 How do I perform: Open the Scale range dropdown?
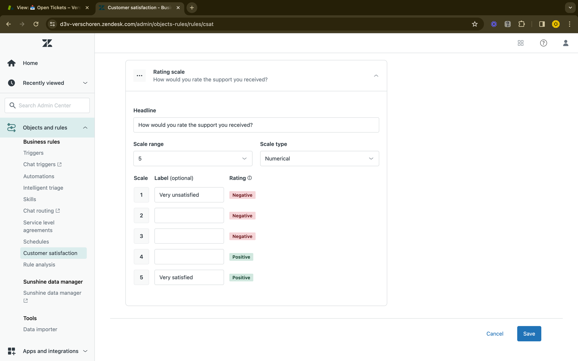coord(193,159)
